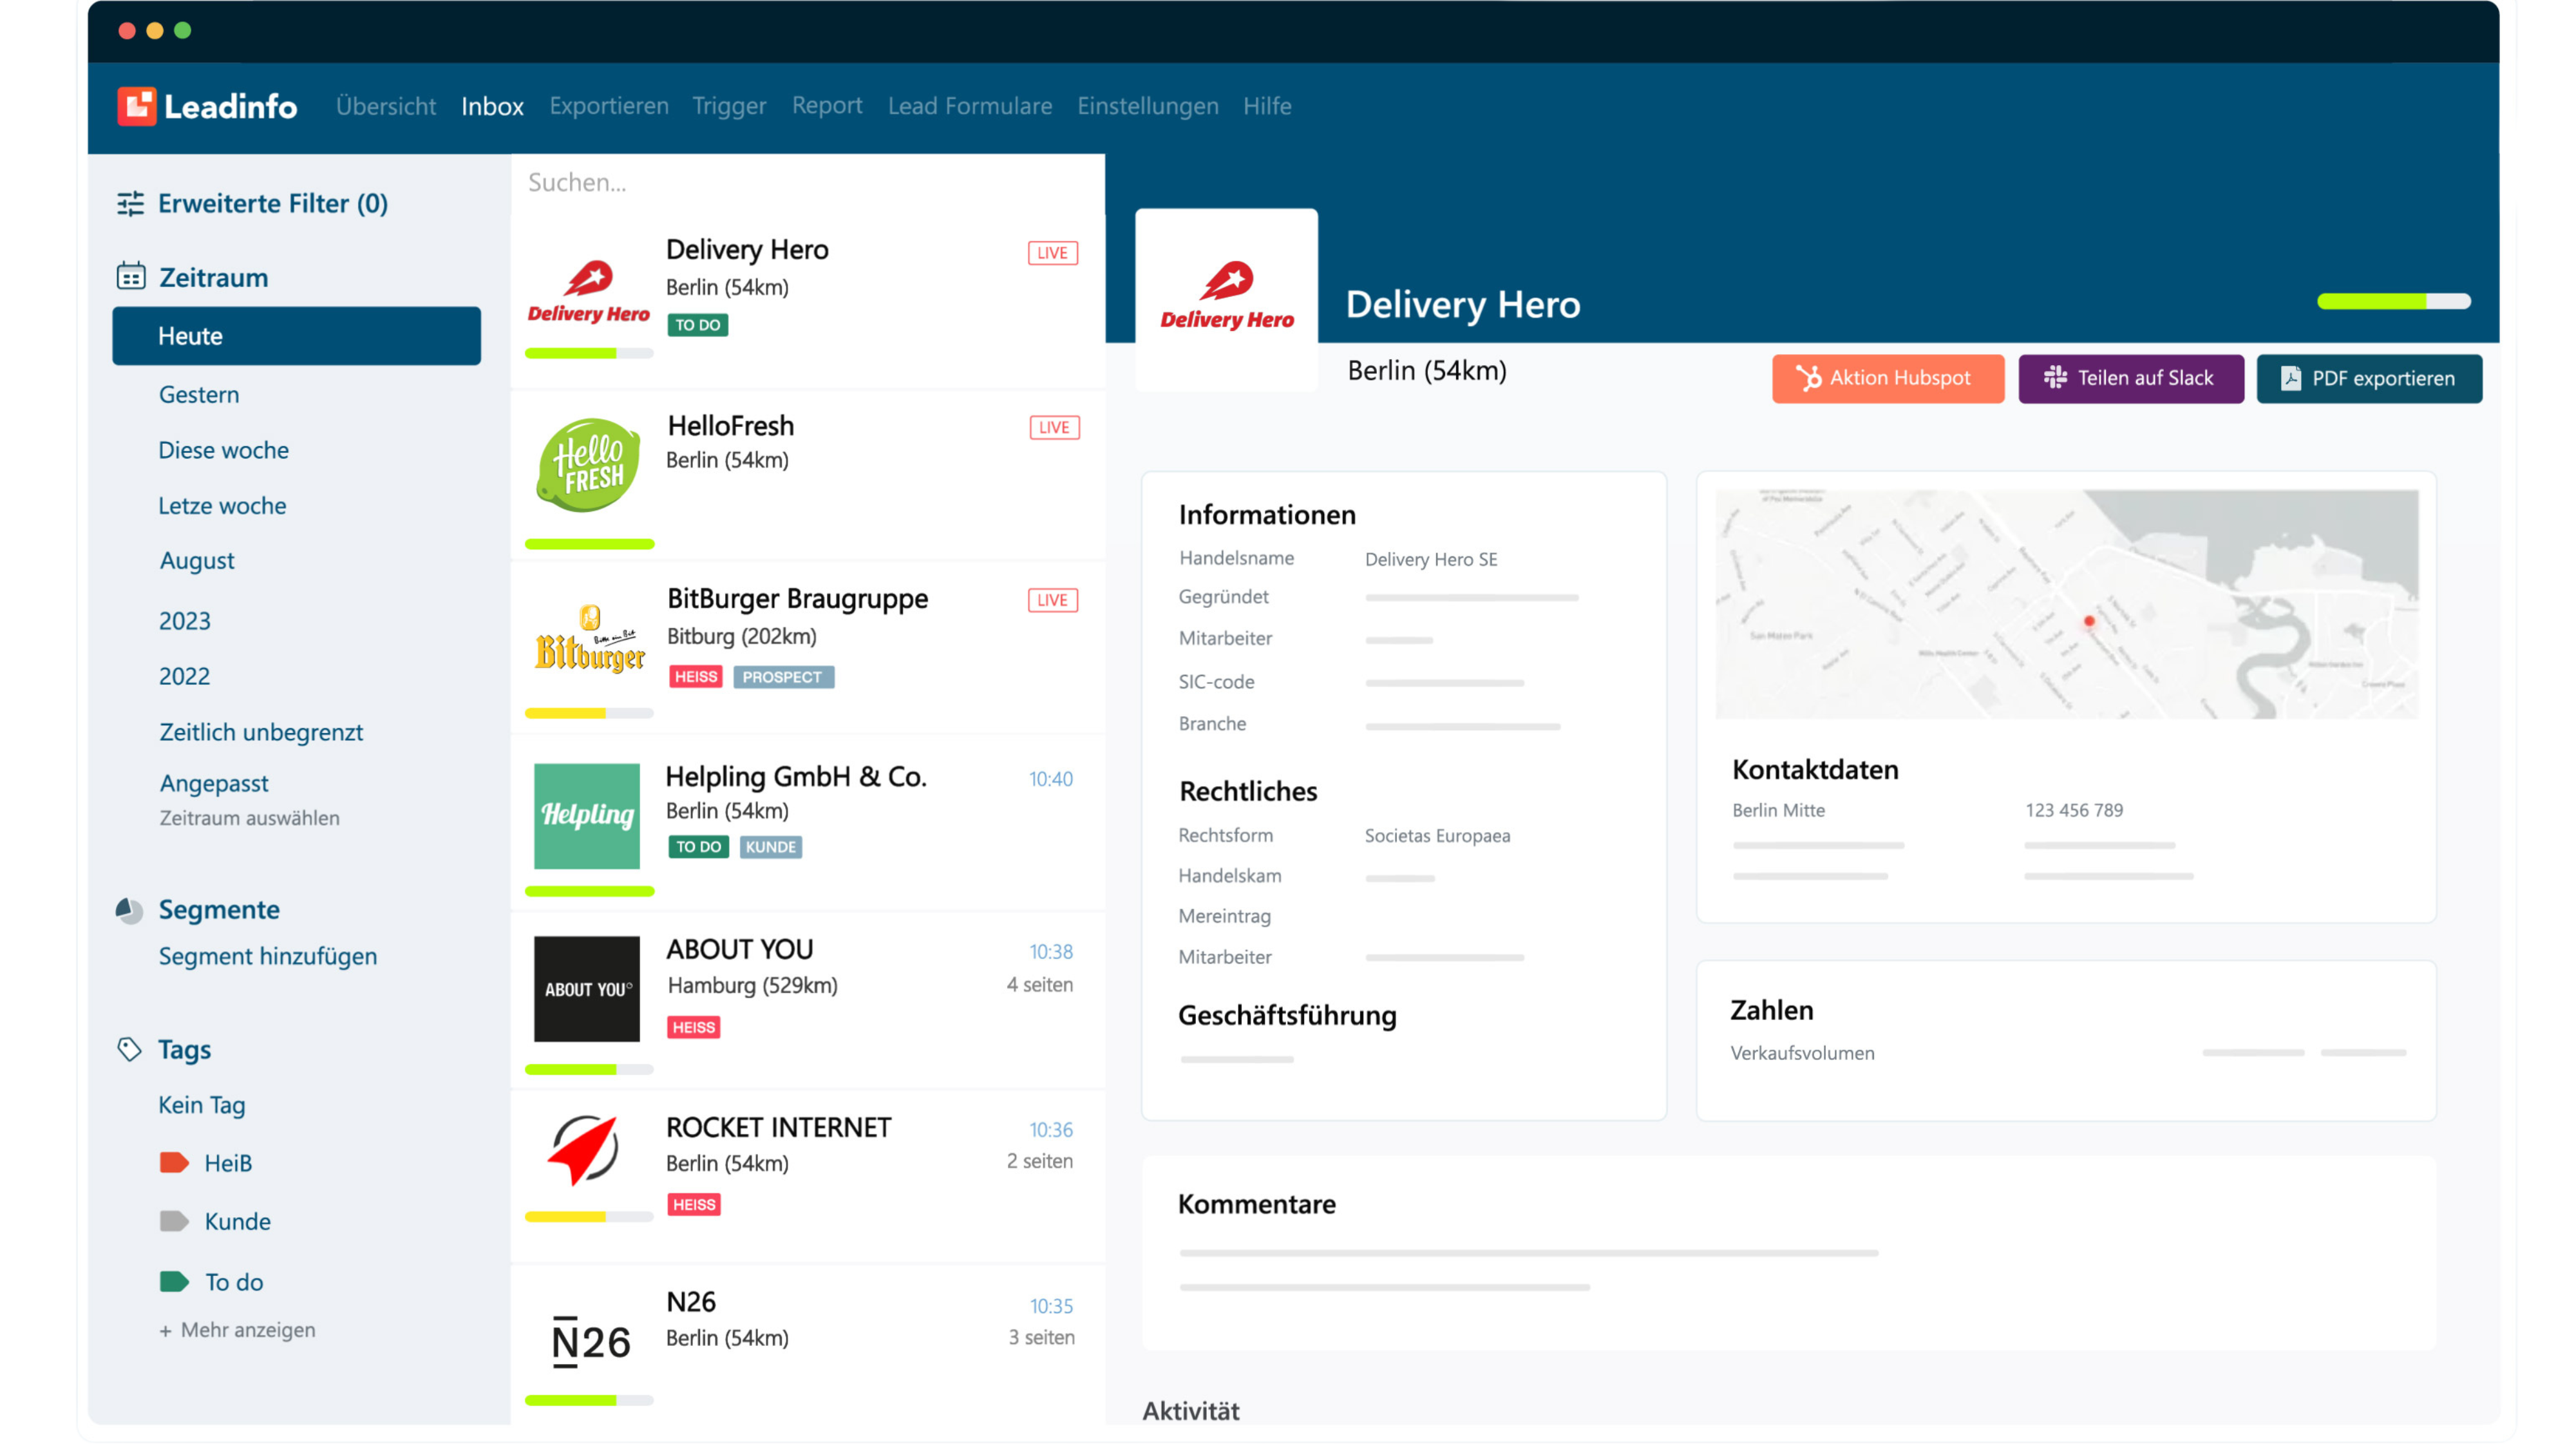Viewport: 2576px width, 1449px height.
Task: Click the KUNDE tag on Helpling
Action: tap(770, 847)
